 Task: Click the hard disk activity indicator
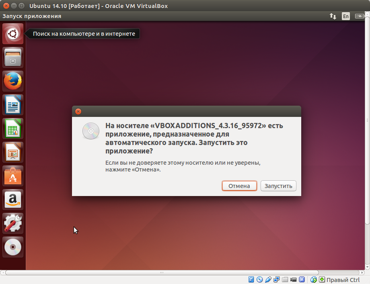click(250, 279)
